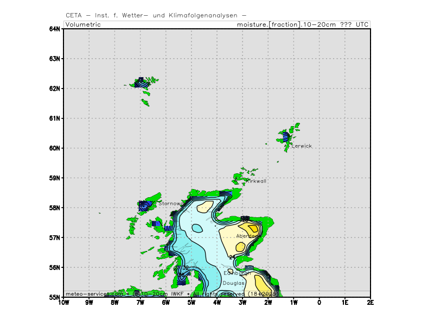
Task: Click the 59N latitude label
Action: (55, 178)
